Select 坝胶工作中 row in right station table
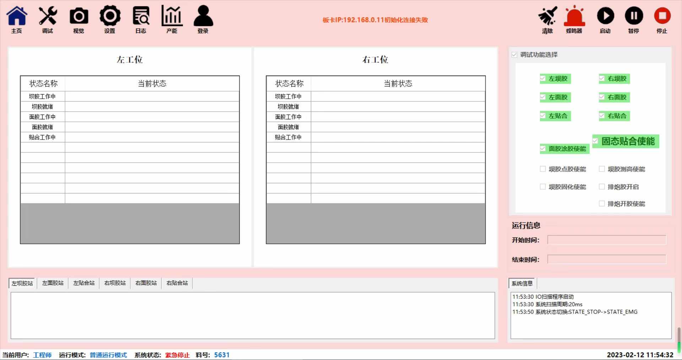 tap(376, 97)
